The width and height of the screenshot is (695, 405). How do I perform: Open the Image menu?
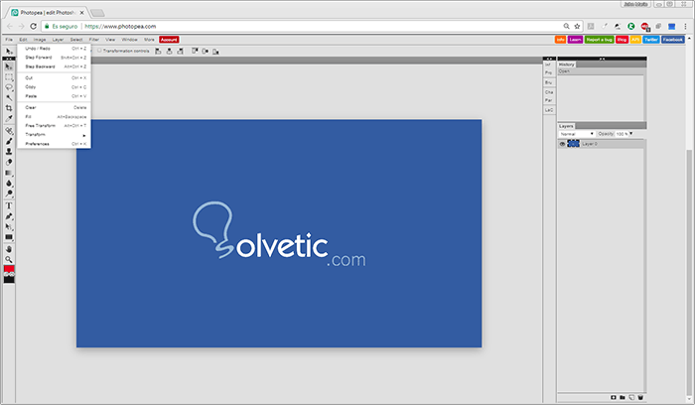(40, 40)
